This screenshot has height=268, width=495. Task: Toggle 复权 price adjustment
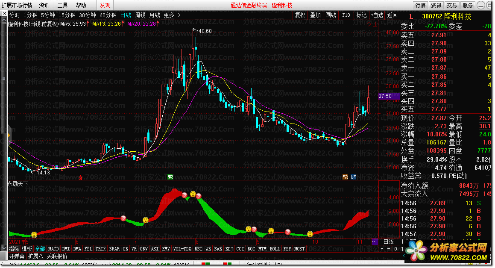pos(300,15)
